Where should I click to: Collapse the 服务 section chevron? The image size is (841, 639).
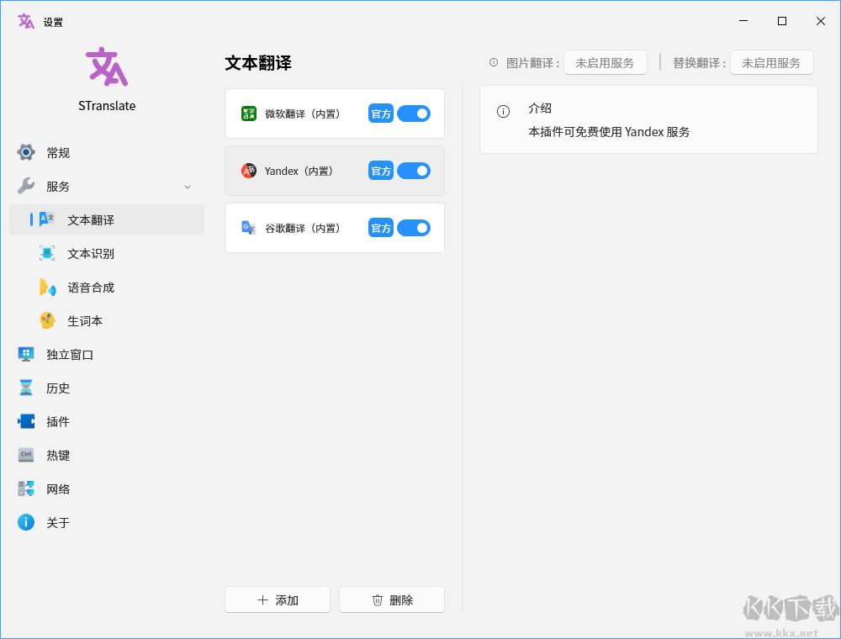pos(188,187)
